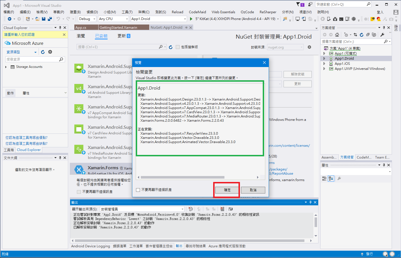Open the CodeMaid menu
Screen dimensions: 401x258
coord(197,12)
